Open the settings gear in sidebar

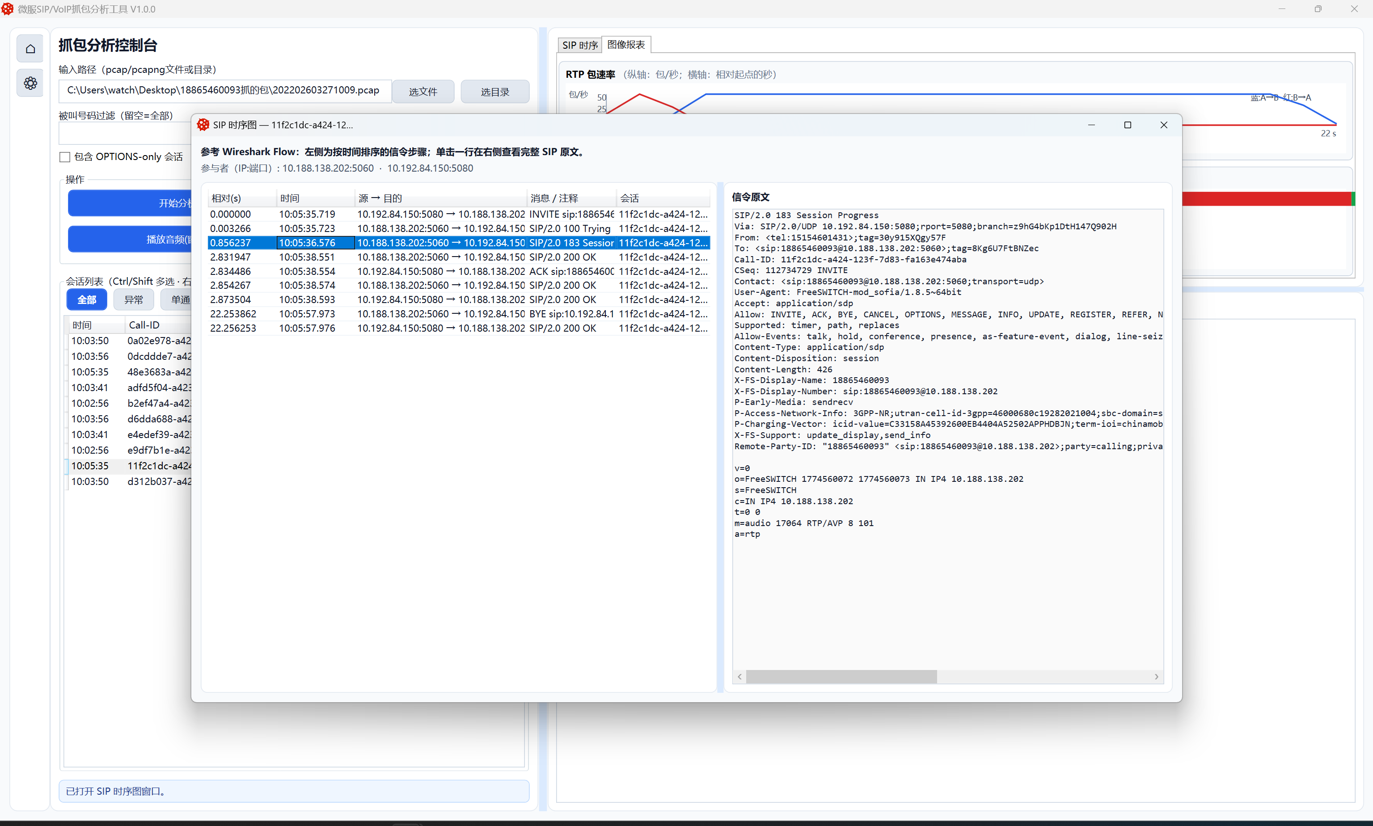(x=30, y=84)
